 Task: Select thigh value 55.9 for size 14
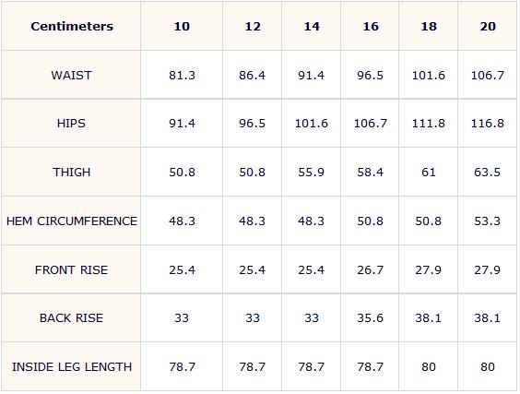pos(311,173)
